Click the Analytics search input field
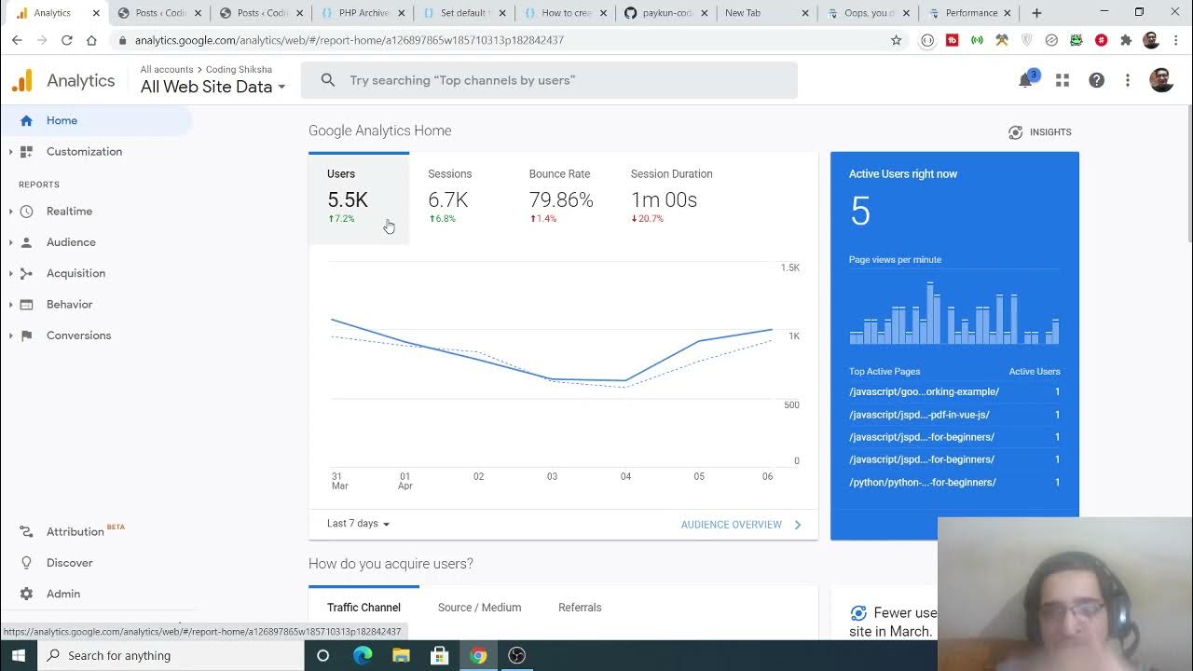This screenshot has height=671, width=1193. (559, 80)
